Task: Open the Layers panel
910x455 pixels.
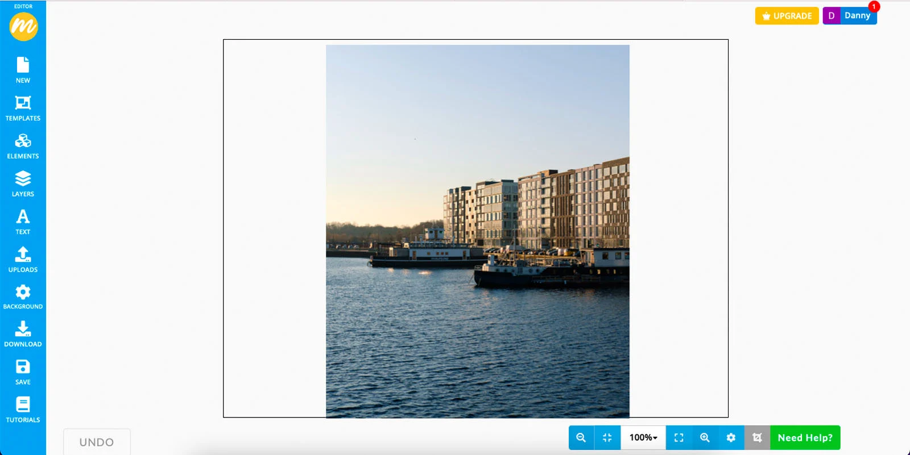Action: [23, 183]
